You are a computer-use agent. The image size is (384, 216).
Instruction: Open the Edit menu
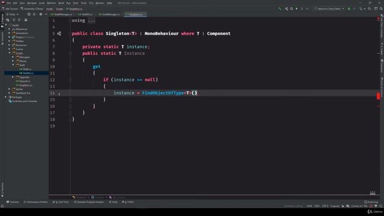[15, 3]
